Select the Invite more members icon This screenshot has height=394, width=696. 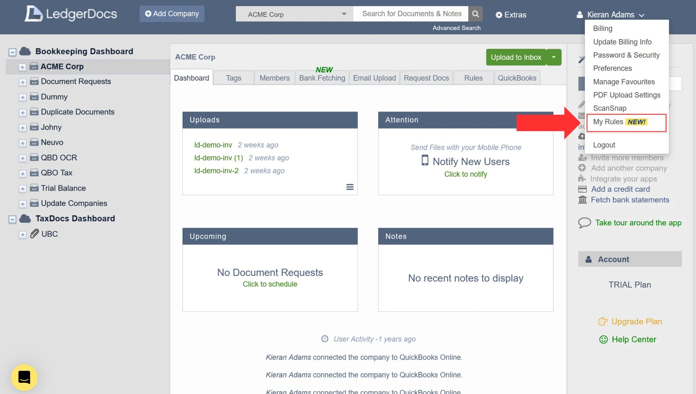click(x=582, y=157)
